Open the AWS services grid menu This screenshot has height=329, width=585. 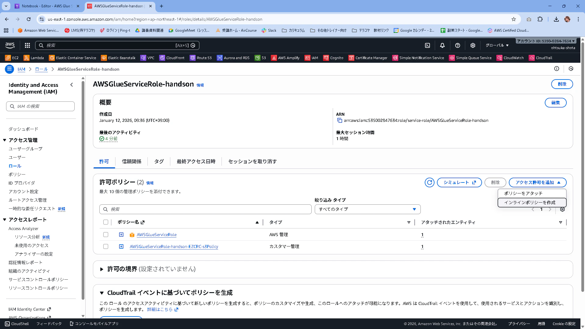[27, 45]
